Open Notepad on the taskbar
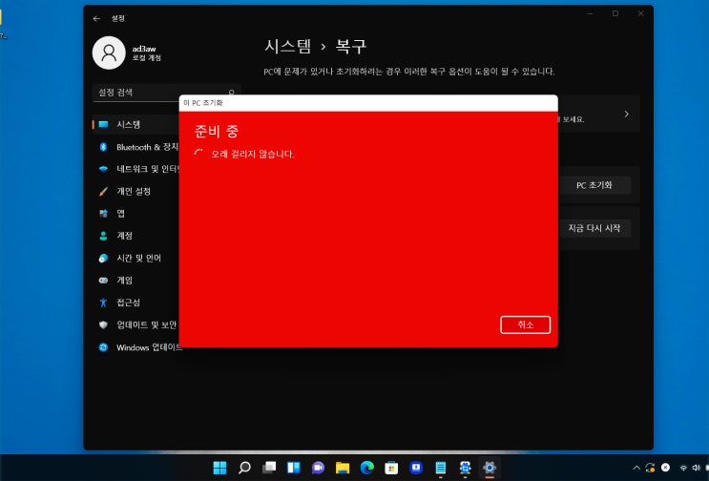 (x=441, y=468)
